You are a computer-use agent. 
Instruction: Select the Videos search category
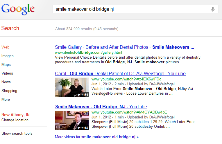pos(7,73)
